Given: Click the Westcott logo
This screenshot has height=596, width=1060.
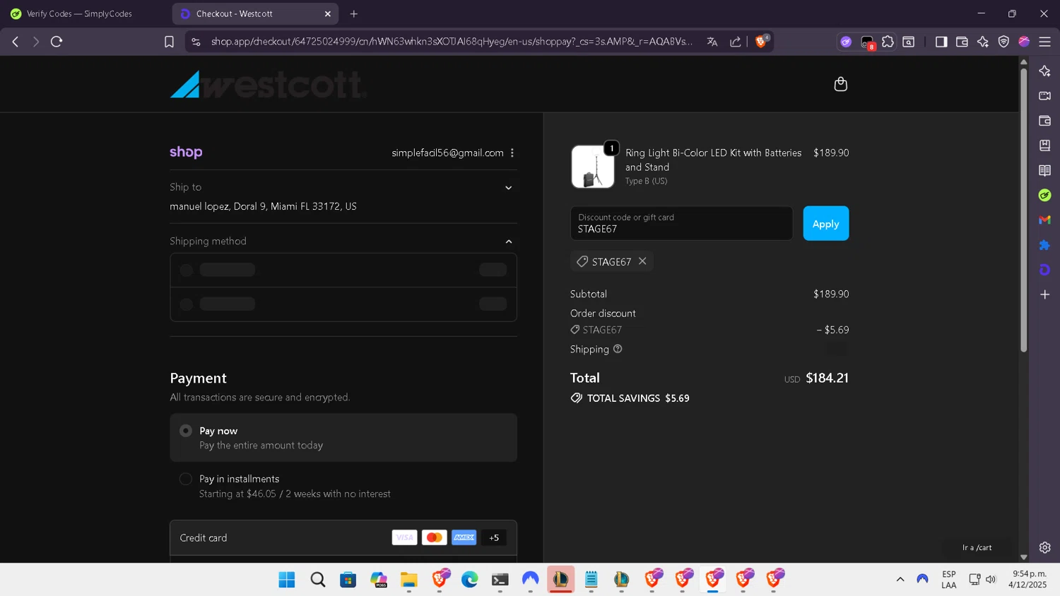Looking at the screenshot, I should tap(269, 85).
